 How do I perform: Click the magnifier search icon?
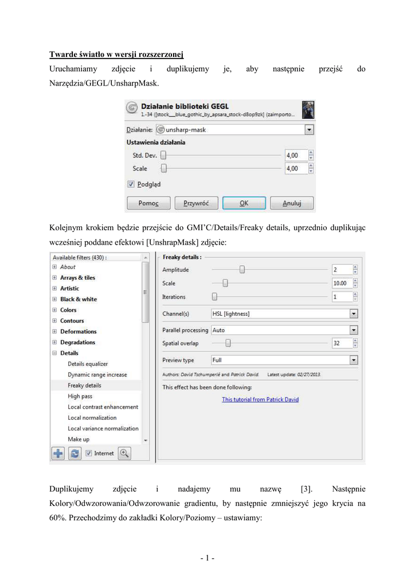point(124,454)
